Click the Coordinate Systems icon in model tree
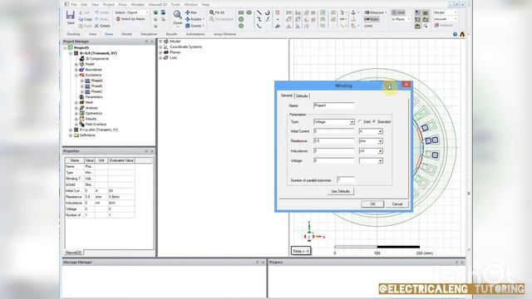 tap(166, 47)
